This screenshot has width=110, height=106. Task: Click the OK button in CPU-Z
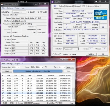103,54
